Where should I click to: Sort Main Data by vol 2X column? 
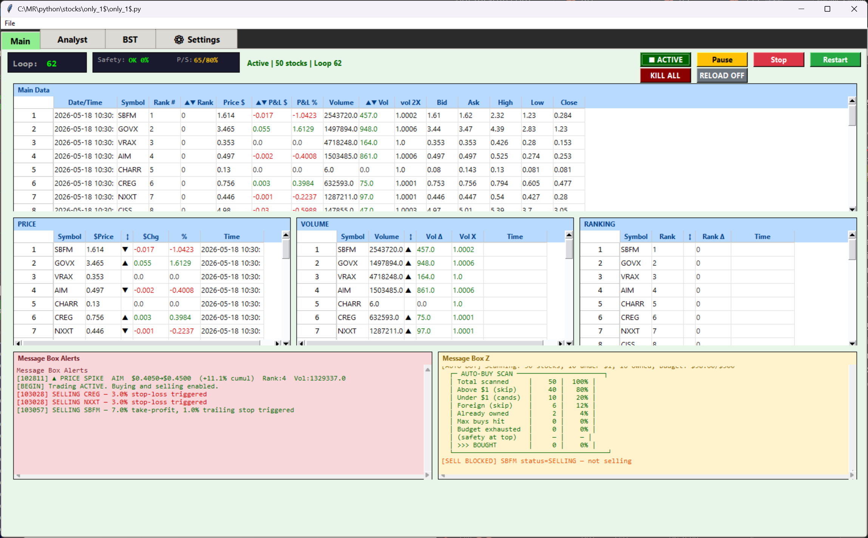point(410,102)
